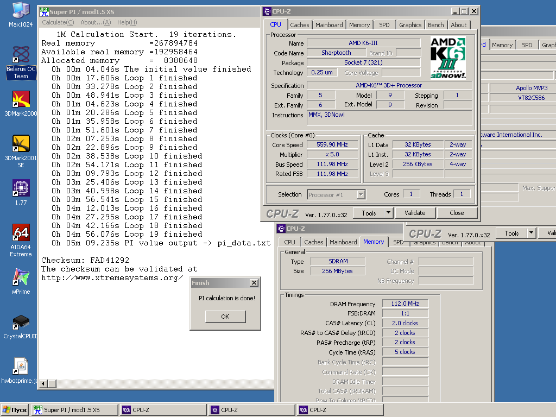Click the Validate button in front CPU-Z
The height and width of the screenshot is (417, 556).
[x=415, y=213]
